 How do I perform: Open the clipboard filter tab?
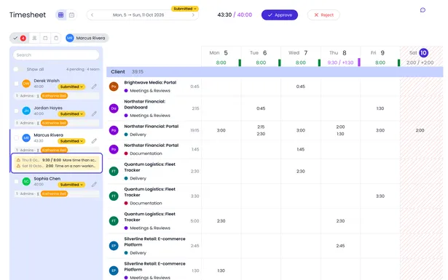tap(56, 38)
